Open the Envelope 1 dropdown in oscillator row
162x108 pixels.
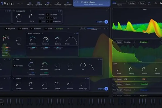tap(62, 29)
